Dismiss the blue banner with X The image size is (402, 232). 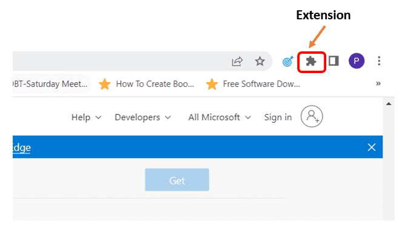372,147
